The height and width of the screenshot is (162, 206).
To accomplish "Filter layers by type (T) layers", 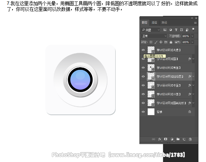I will [x=176, y=30].
